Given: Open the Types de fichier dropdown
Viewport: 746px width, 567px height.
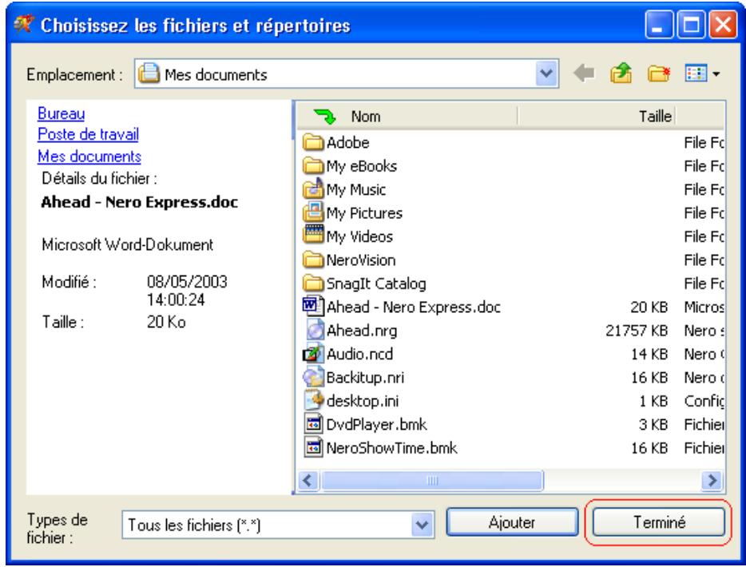Looking at the screenshot, I should point(422,524).
